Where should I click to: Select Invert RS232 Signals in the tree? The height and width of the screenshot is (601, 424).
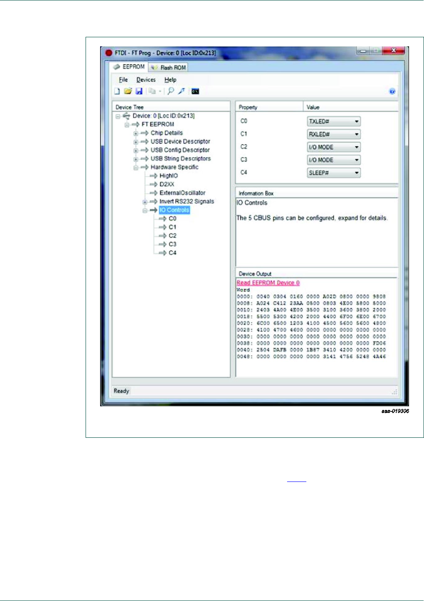187,201
